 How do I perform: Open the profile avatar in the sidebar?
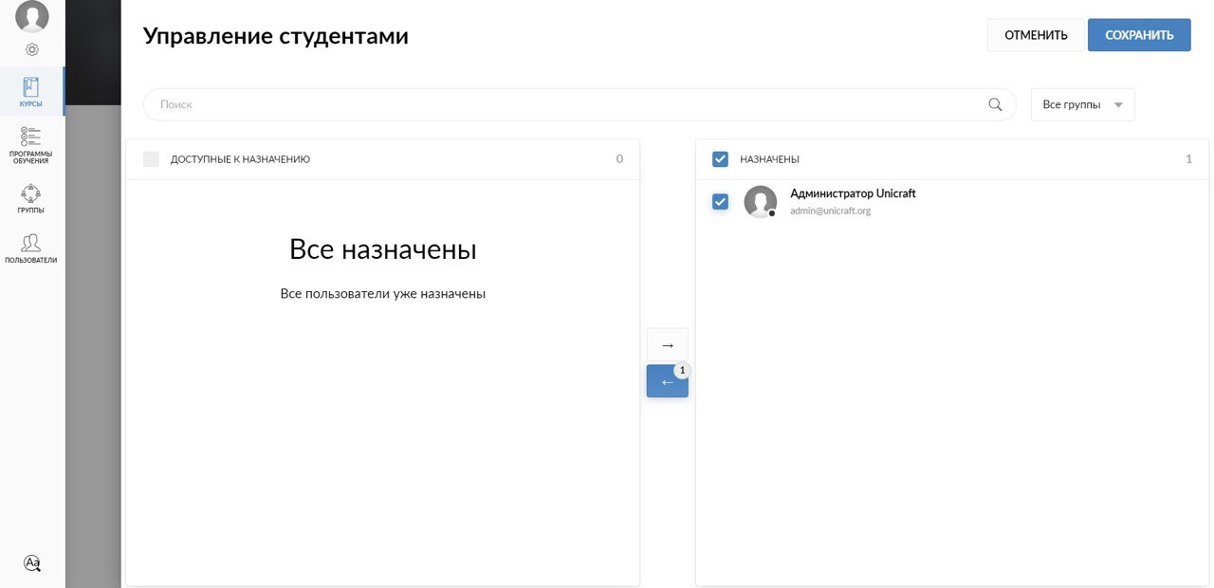pyautogui.click(x=32, y=17)
